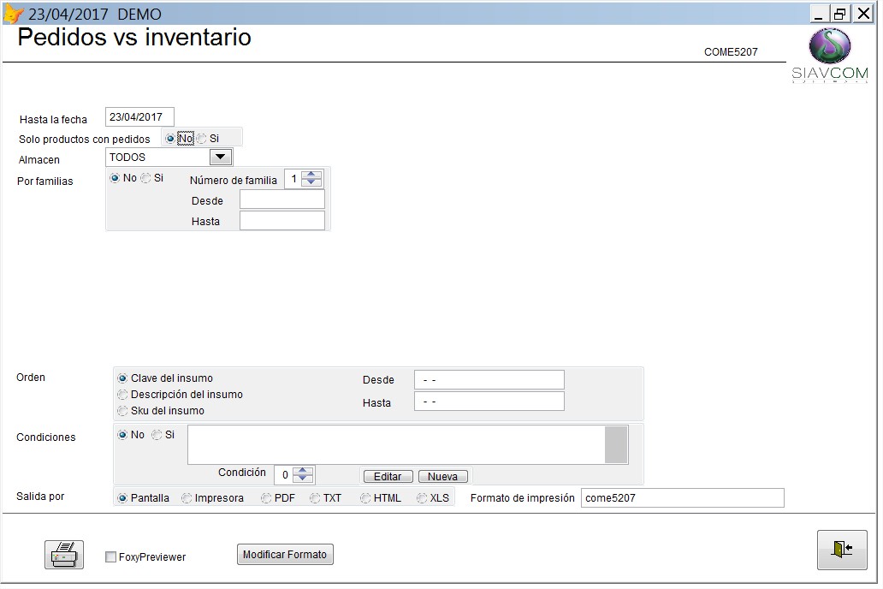
Task: Click the Orden Hasta input field
Action: pyautogui.click(x=489, y=402)
